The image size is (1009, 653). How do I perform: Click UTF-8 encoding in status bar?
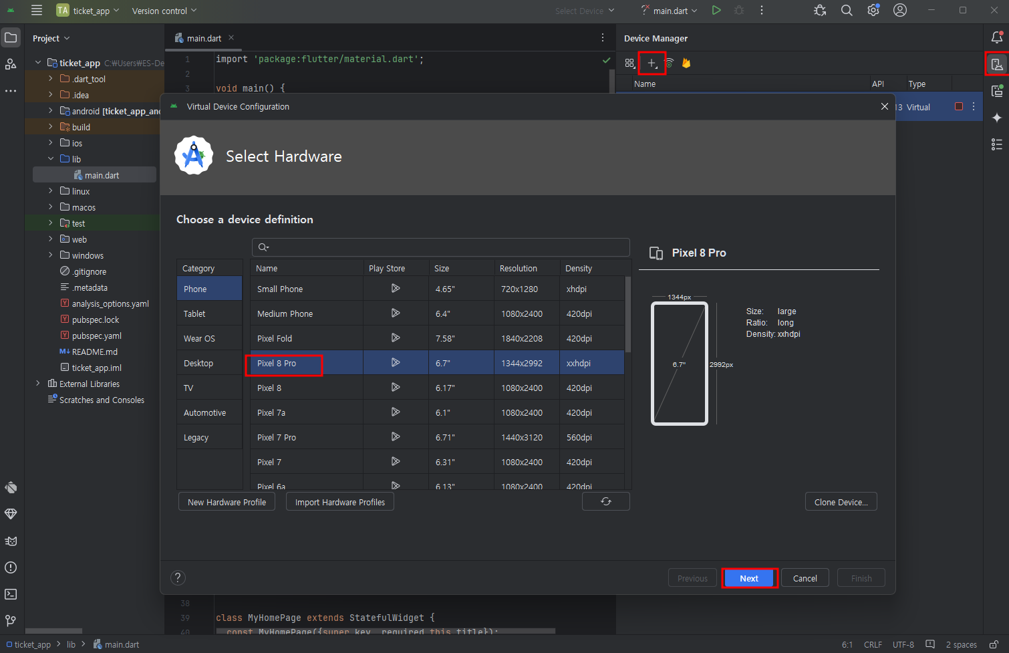coord(903,645)
